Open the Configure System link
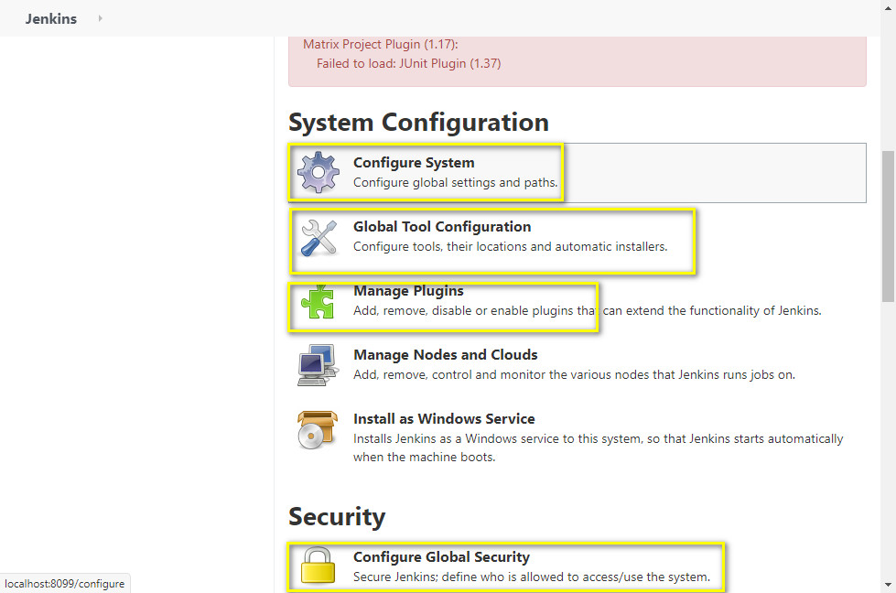Viewport: 896px width, 593px height. [x=414, y=163]
